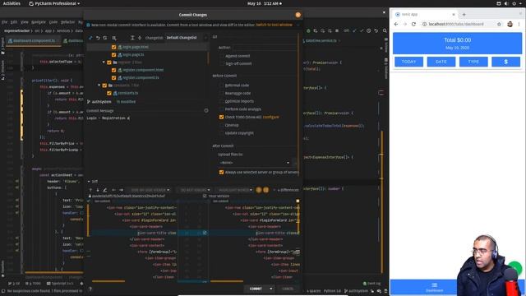The width and height of the screenshot is (526, 296).
Task: Open the View menu in PyCharm
Action: coord(25,22)
